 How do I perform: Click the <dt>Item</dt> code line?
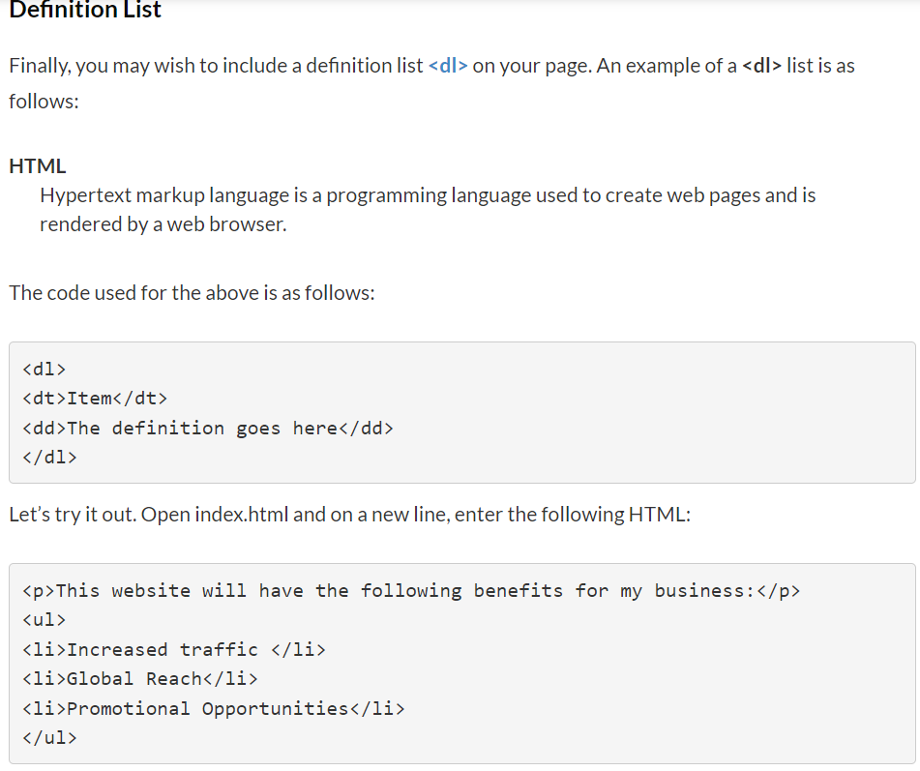pos(95,398)
